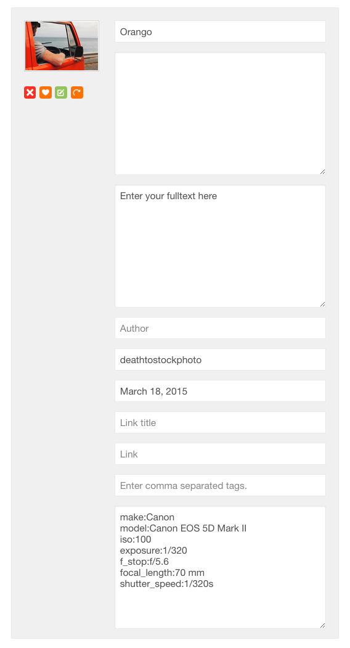Screen dimensions: 350x648
Task: Click the shutter_speed:1/320s line in metadata box
Action: click(x=166, y=584)
